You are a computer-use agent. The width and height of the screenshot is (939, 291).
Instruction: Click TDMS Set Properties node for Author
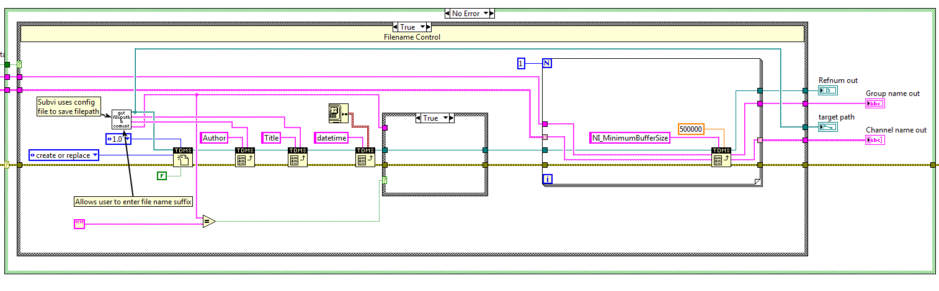(x=245, y=158)
